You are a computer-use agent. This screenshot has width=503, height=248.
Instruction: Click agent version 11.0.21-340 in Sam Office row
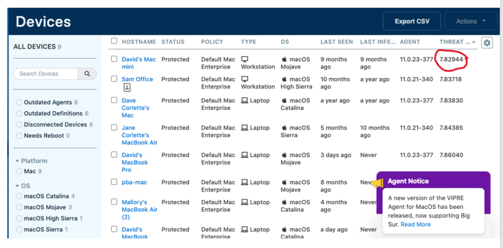point(417,79)
